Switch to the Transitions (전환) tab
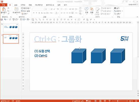The width and height of the screenshot is (139, 102). (30, 5)
